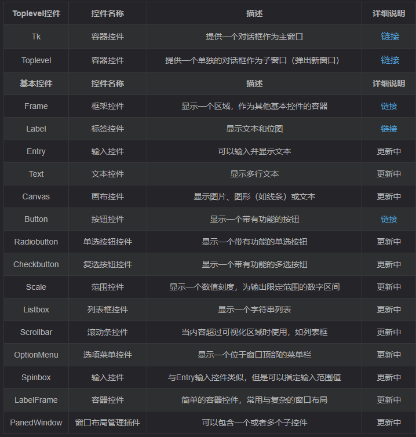Click '显示一个带有功能的多选按钮' description
The image size is (416, 437).
tap(254, 264)
